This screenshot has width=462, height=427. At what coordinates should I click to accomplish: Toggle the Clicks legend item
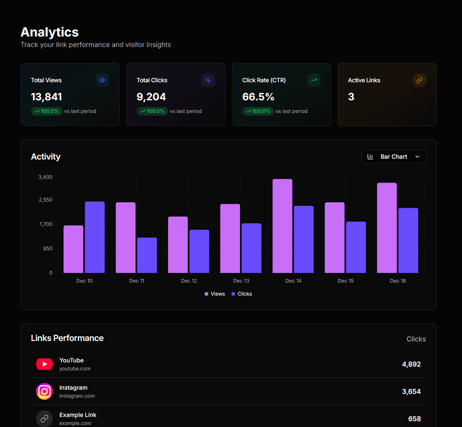[x=242, y=294]
